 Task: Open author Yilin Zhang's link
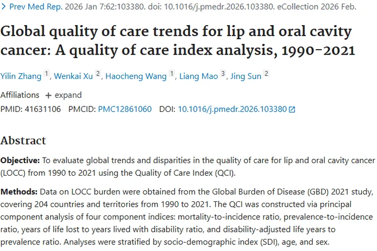pyautogui.click(x=22, y=76)
